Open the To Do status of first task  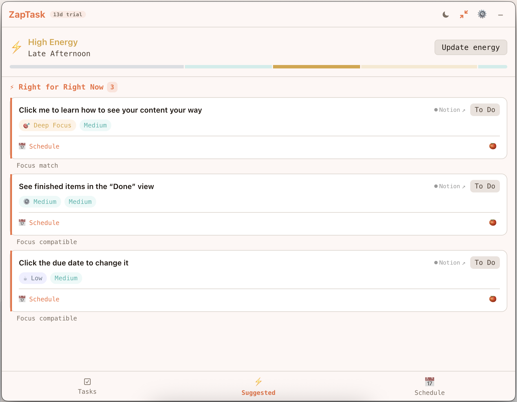pyautogui.click(x=484, y=110)
